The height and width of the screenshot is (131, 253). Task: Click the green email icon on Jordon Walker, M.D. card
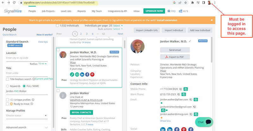click(x=77, y=74)
